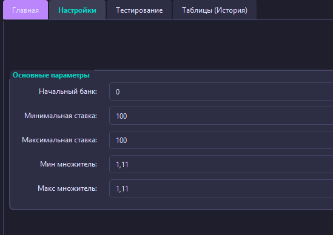The width and height of the screenshot is (333, 235).
Task: Click the Основные параметры group title
Action: tap(51, 75)
